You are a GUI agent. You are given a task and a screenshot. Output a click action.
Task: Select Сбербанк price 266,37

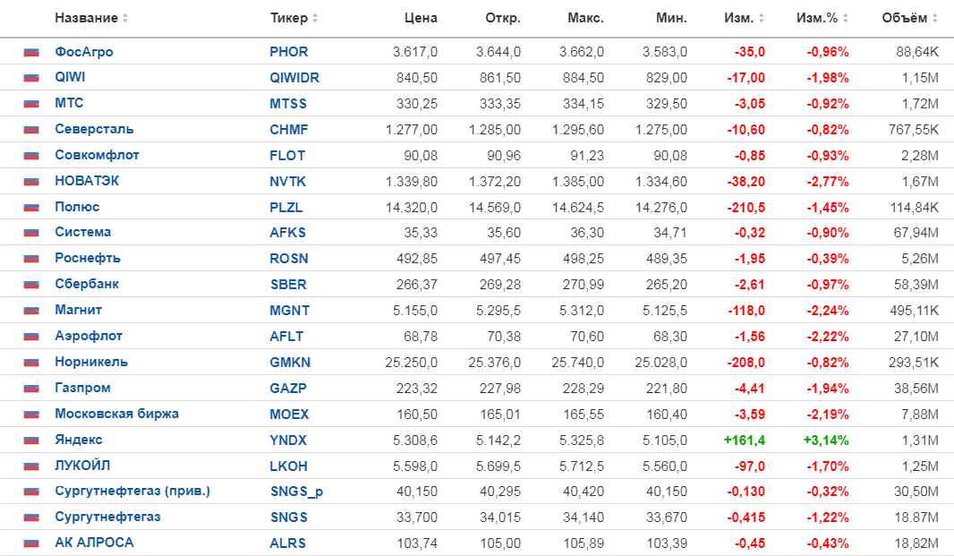(417, 285)
